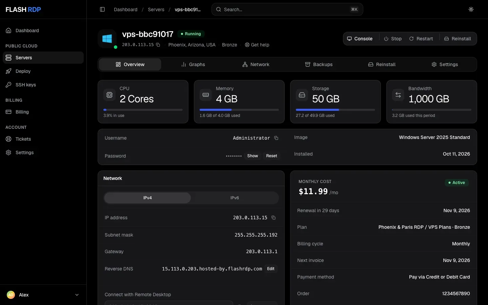Open the Backups tab
Image resolution: width=488 pixels, height=305 pixels.
tap(319, 64)
